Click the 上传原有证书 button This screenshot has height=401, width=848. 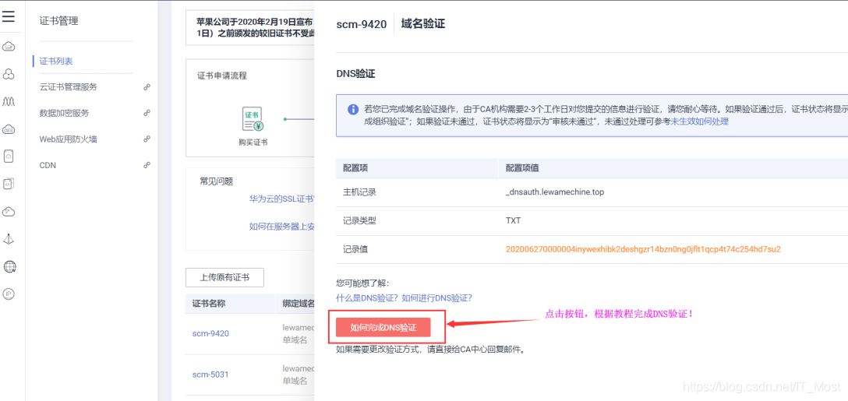point(224,277)
